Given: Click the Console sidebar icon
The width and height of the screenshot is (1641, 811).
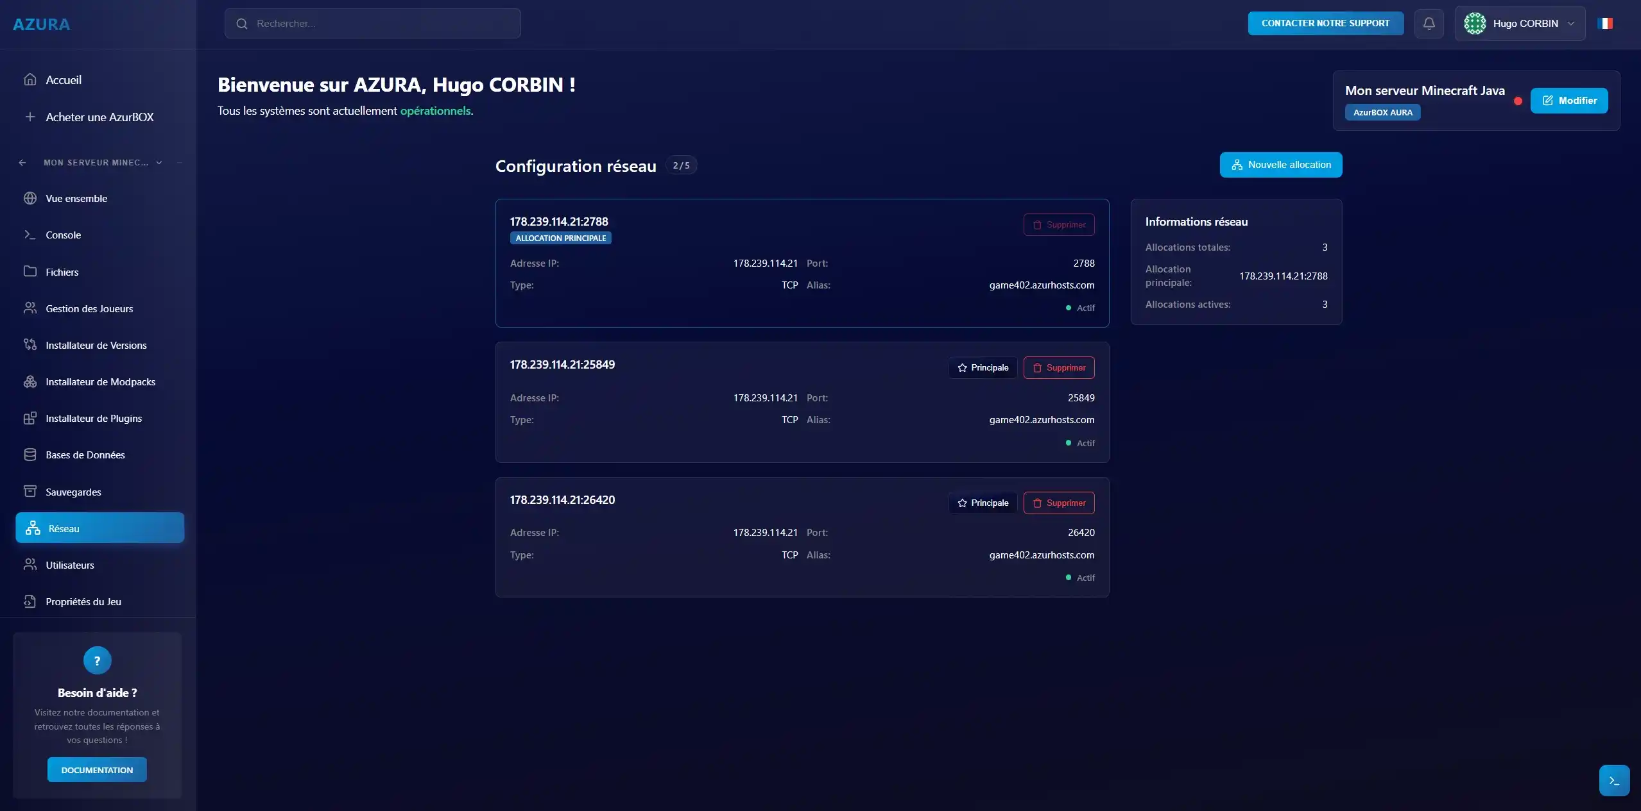Looking at the screenshot, I should click(x=30, y=235).
